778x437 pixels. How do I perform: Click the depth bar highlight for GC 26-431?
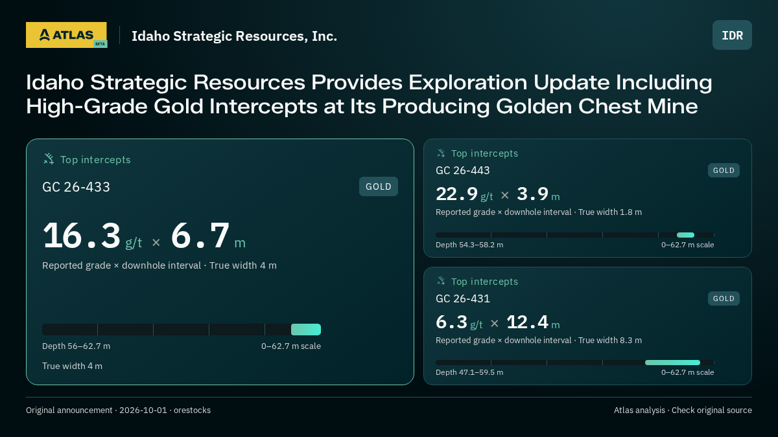[672, 363]
